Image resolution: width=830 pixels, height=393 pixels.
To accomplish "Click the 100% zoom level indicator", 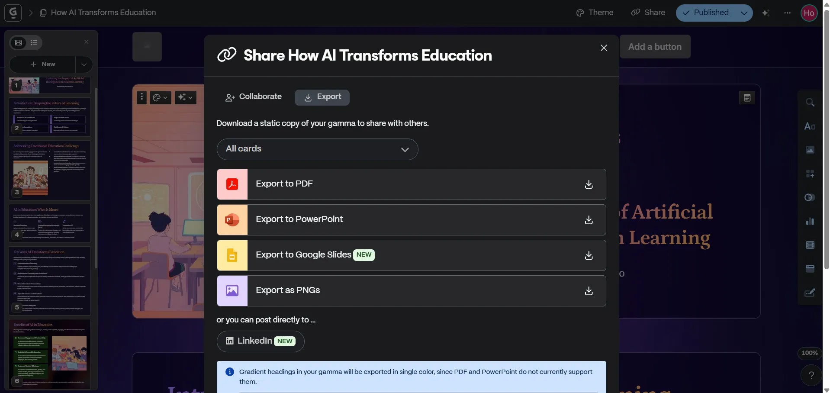I will point(809,353).
